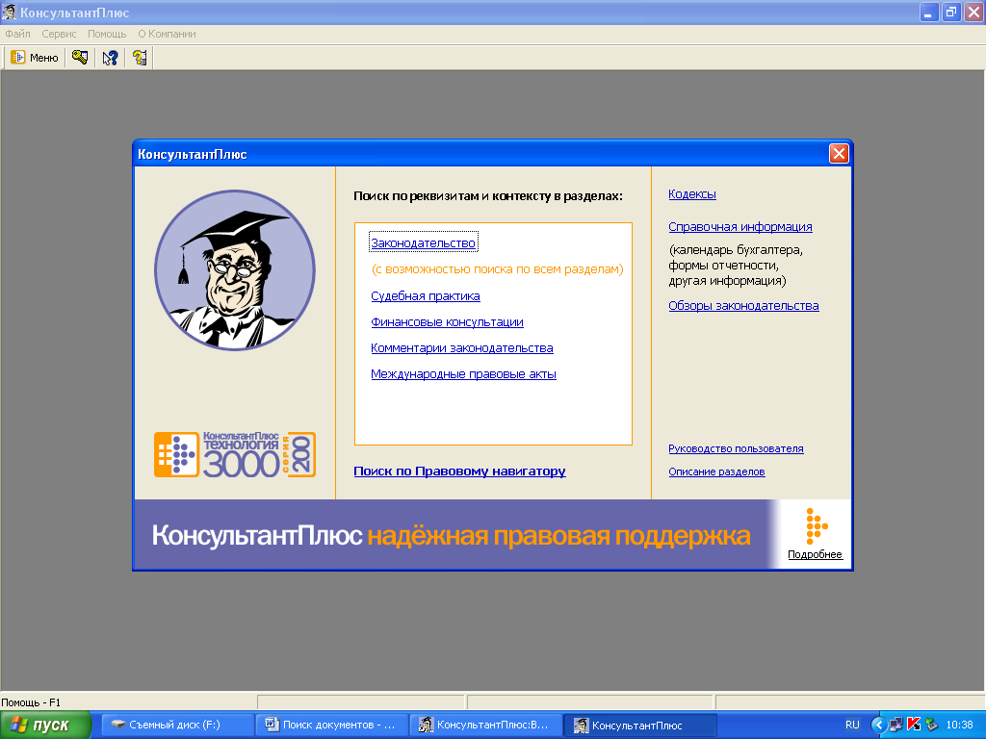The image size is (986, 739).
Task: Open Справочная информация link
Action: 740,227
